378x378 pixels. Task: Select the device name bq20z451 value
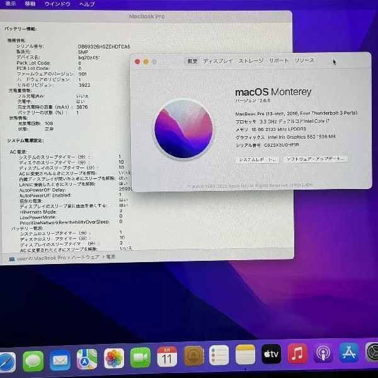(89, 57)
